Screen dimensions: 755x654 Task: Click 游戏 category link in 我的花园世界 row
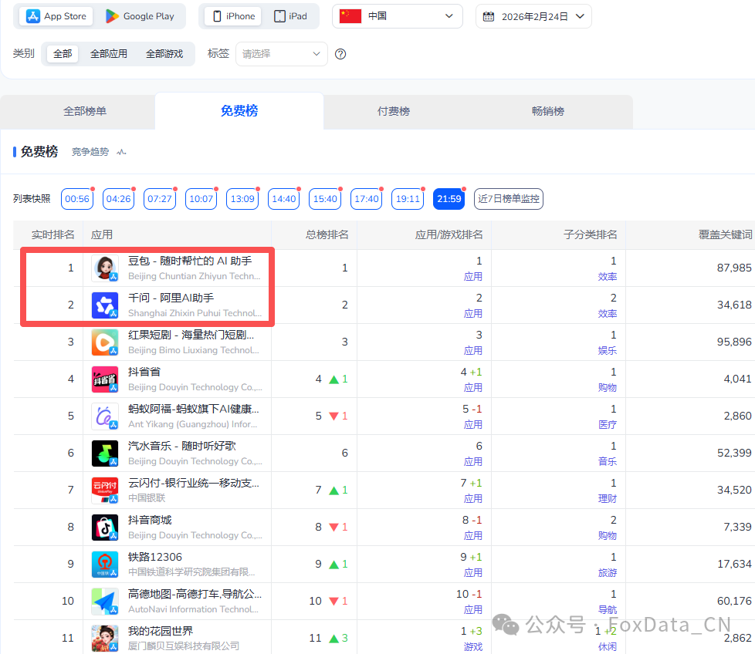click(x=472, y=647)
